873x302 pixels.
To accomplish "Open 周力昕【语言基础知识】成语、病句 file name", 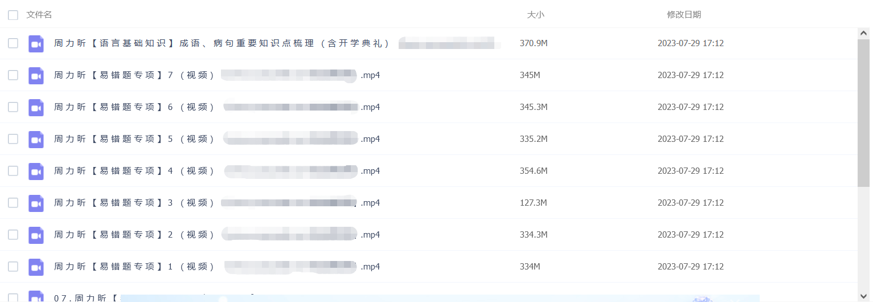I will tap(222, 43).
